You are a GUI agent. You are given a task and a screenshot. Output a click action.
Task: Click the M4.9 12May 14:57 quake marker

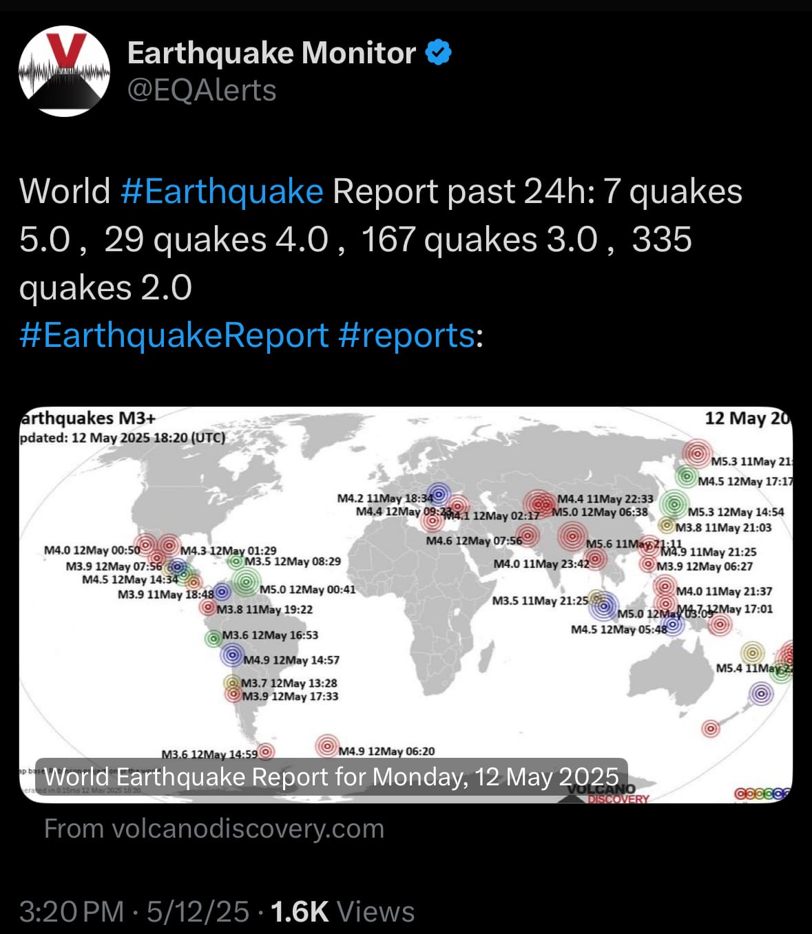coord(233,655)
